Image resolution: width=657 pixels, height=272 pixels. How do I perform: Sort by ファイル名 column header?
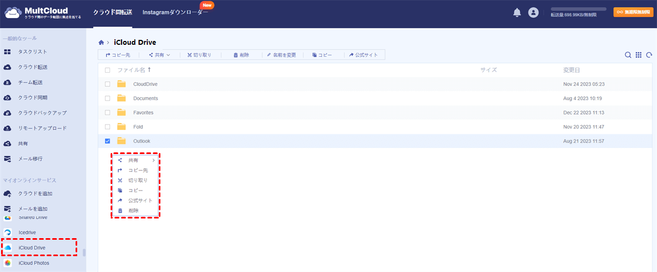[134, 70]
